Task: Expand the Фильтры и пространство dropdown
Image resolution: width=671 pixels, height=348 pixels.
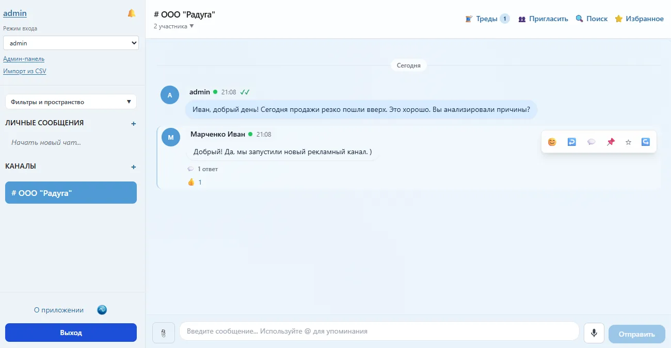Action: 71,102
